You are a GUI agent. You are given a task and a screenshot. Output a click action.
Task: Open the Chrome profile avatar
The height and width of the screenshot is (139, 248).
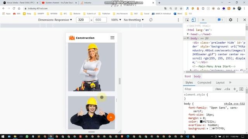point(239,8)
